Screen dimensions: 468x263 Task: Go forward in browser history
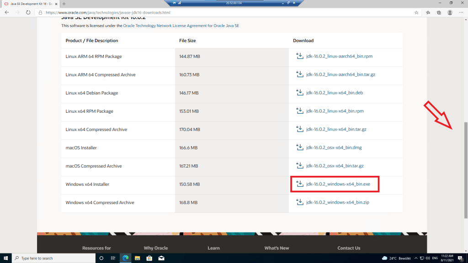coord(17,12)
